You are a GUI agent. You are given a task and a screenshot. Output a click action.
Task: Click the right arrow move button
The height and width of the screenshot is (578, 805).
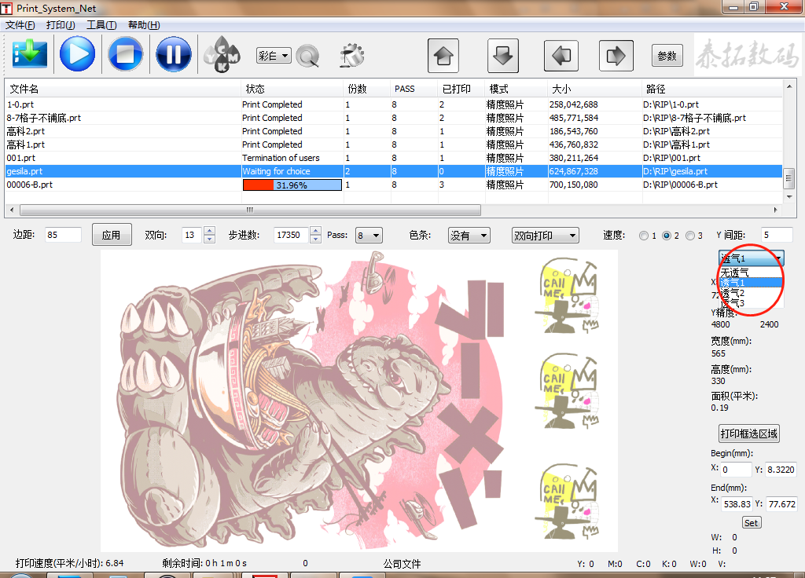tap(616, 56)
